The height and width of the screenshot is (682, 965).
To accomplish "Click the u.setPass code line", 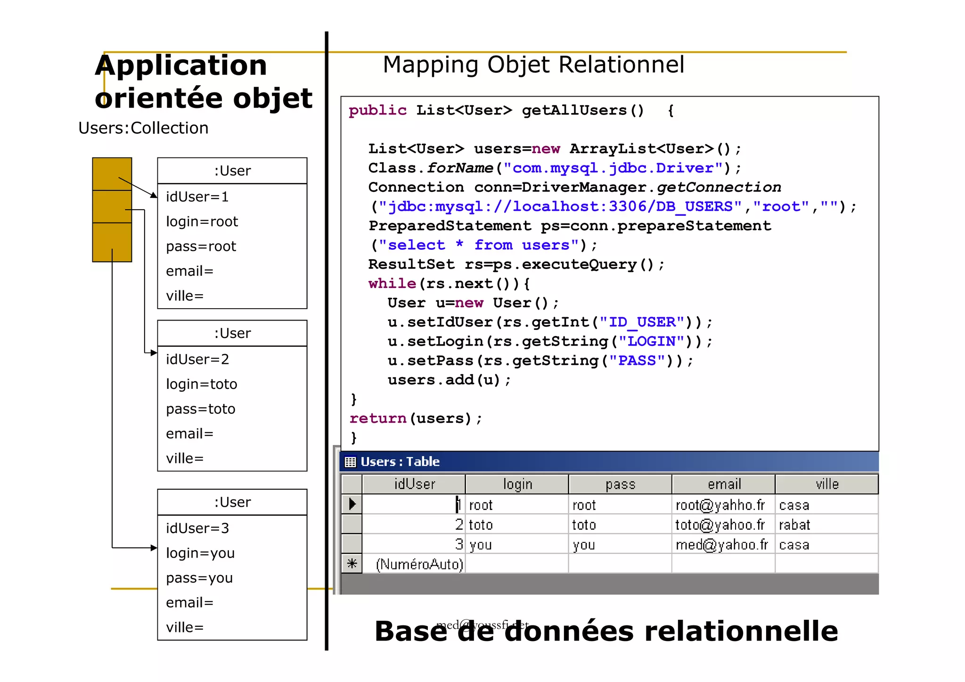I will click(540, 361).
